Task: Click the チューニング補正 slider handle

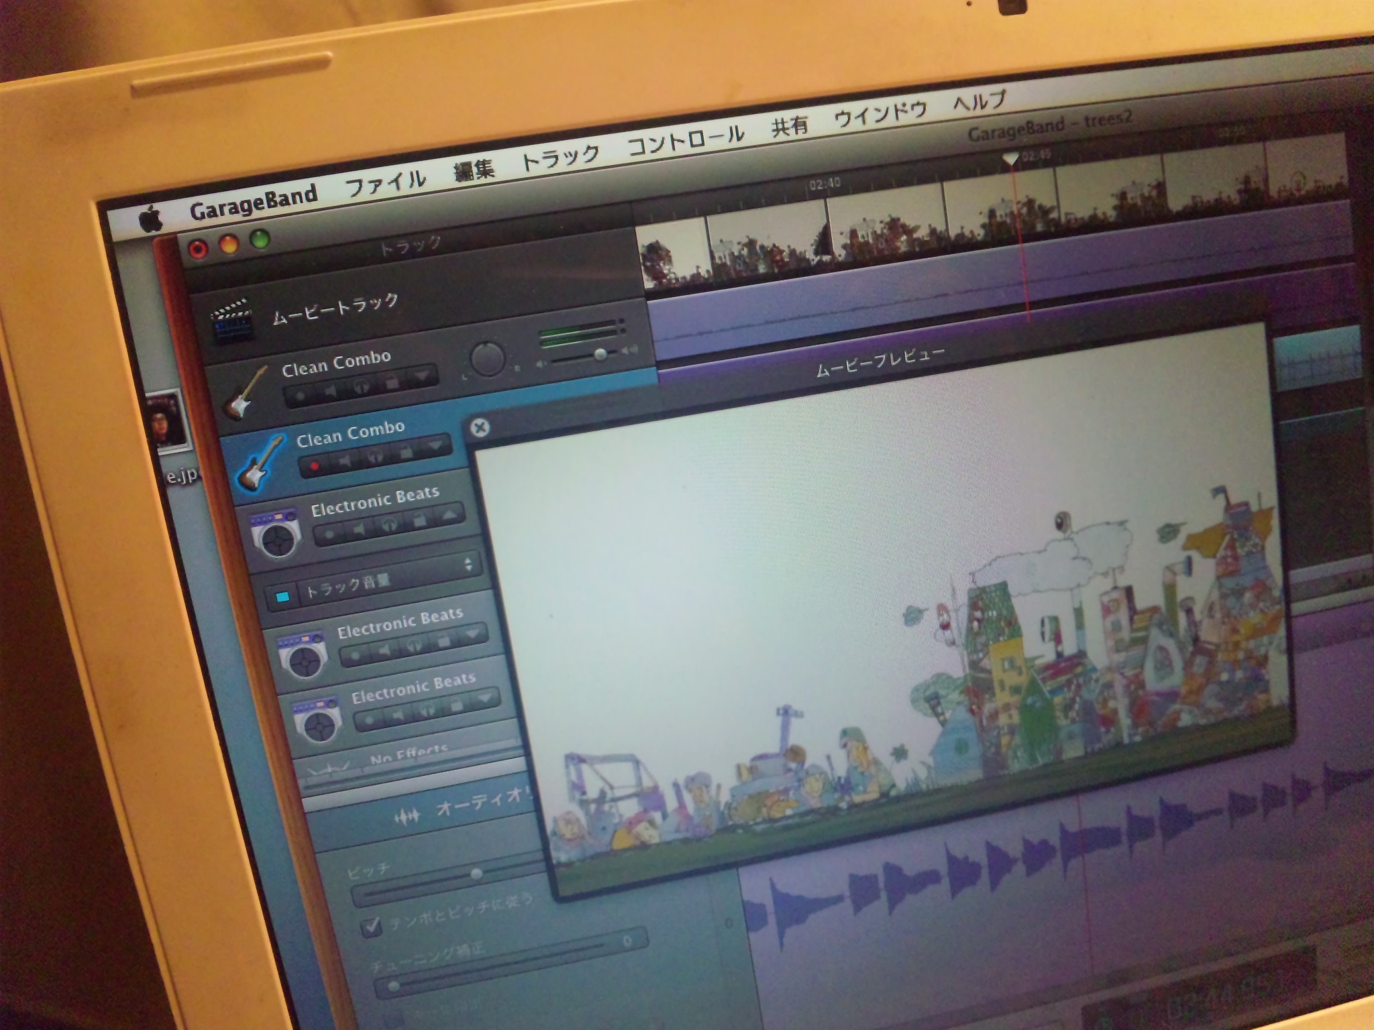Action: pos(393,986)
